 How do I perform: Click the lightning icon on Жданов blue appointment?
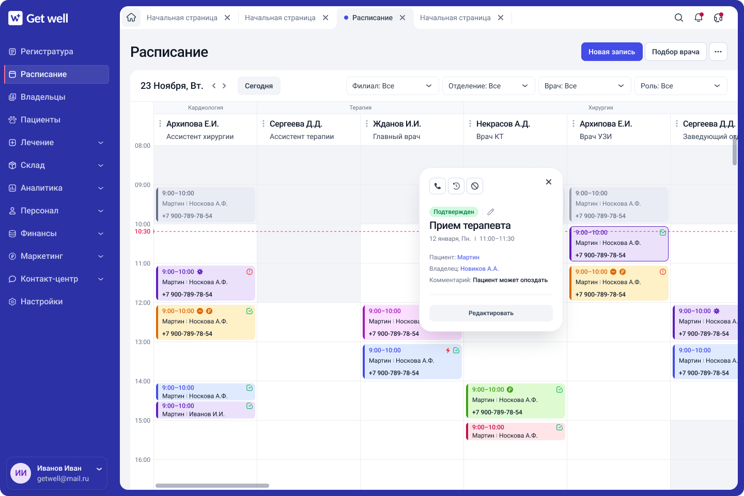(448, 350)
